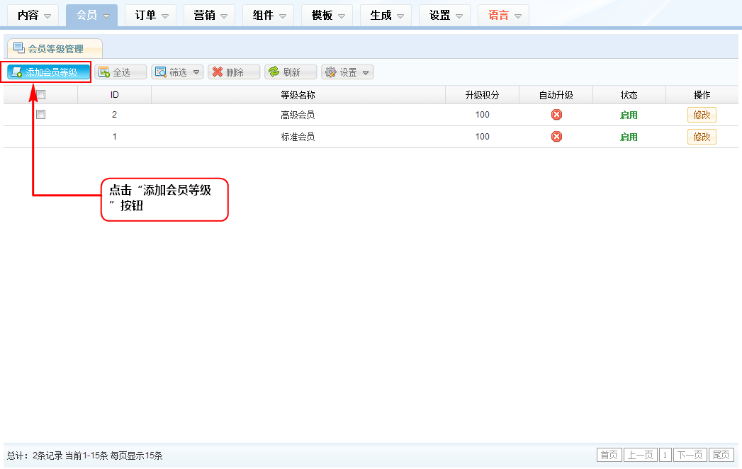Click the 刷新 refresh toolbar button
The width and height of the screenshot is (742, 469).
tap(291, 72)
